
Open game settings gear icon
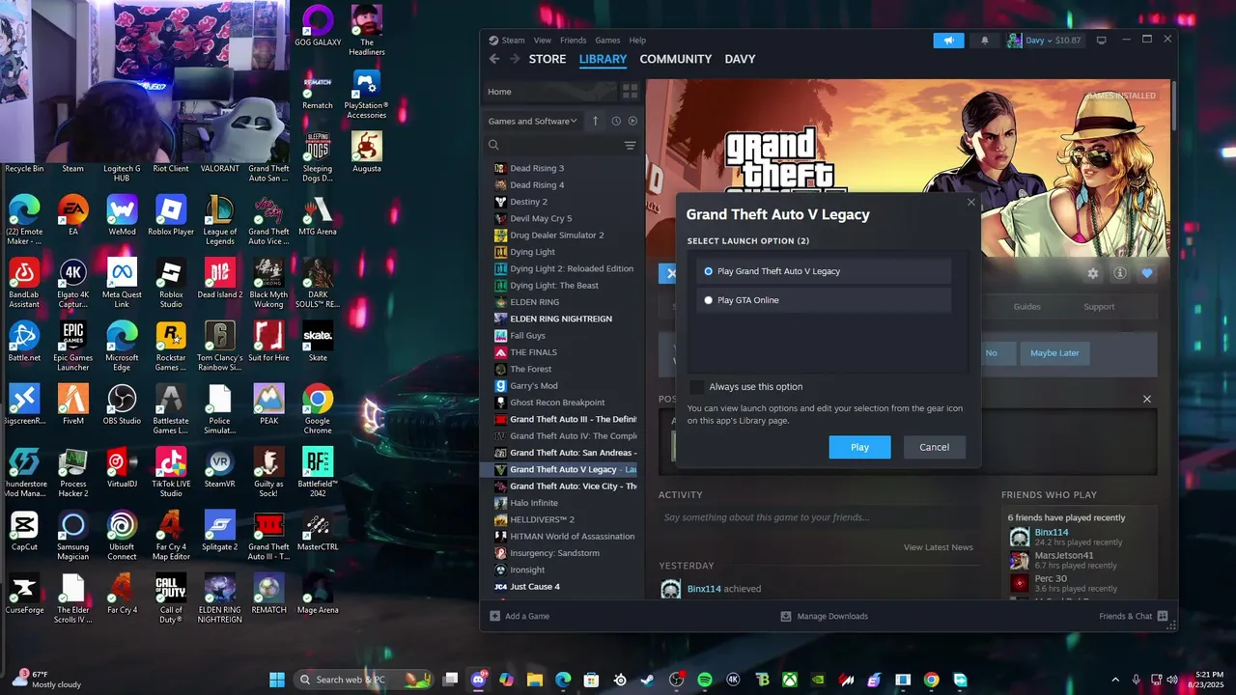1093,273
